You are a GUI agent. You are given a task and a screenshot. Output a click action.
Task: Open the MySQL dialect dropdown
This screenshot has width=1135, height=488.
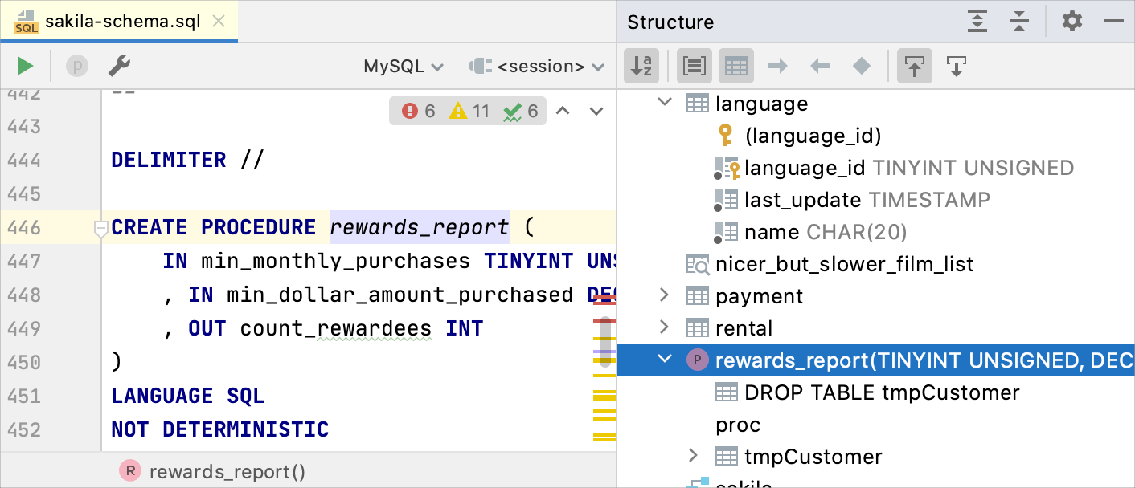[x=404, y=67]
